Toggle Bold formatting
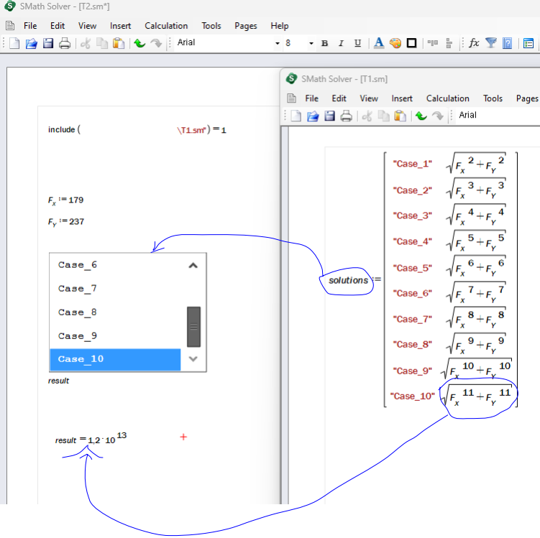540x538 pixels. click(x=324, y=43)
